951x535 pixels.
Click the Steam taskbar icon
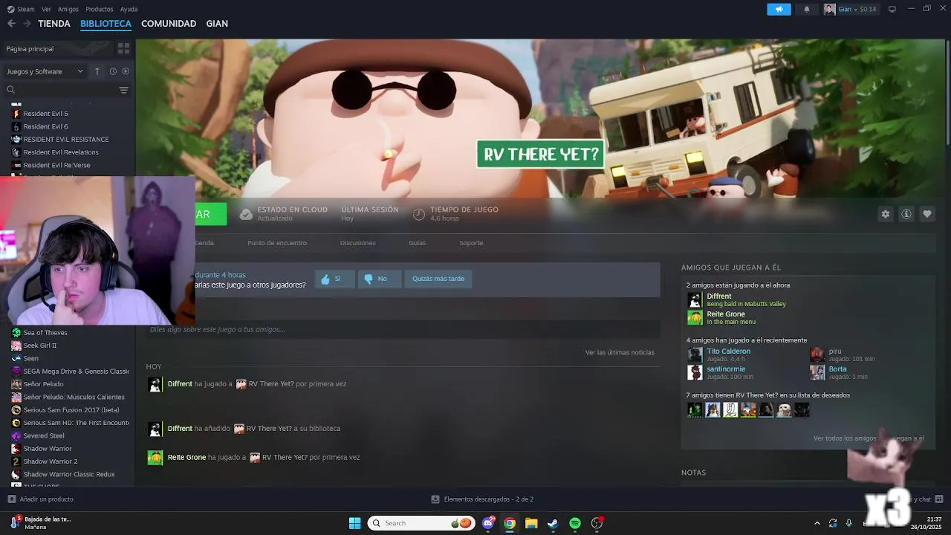553,523
